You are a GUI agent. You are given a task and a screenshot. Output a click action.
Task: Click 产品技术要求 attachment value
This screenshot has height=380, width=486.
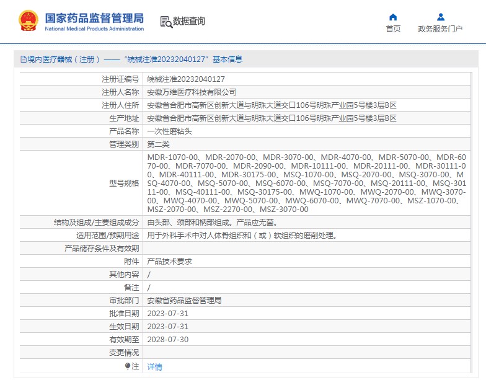[x=170, y=262]
